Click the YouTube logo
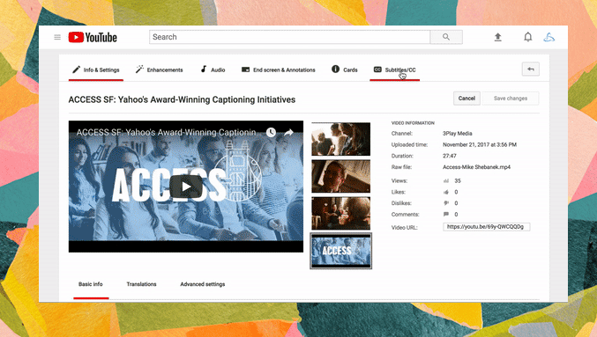The width and height of the screenshot is (597, 337). pyautogui.click(x=93, y=37)
